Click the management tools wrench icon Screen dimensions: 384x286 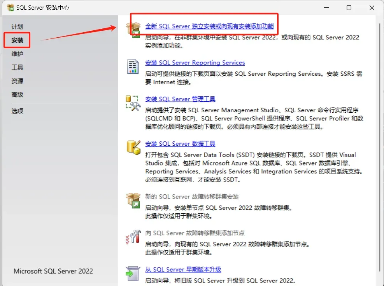[133, 103]
